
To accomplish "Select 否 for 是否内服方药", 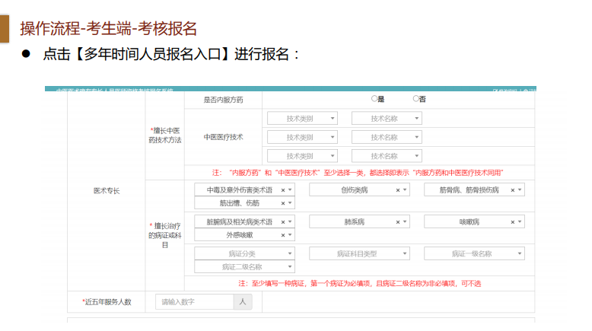I will point(416,99).
